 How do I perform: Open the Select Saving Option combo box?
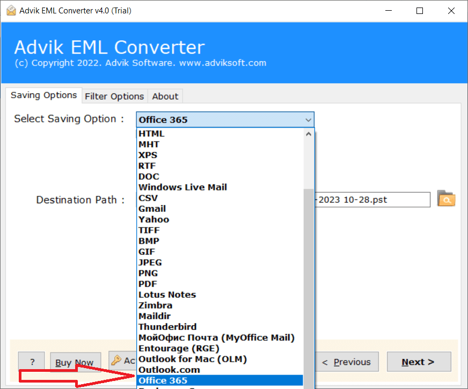click(225, 120)
